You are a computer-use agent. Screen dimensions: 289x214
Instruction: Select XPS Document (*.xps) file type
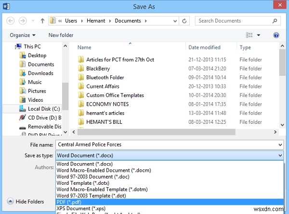click(x=170, y=209)
